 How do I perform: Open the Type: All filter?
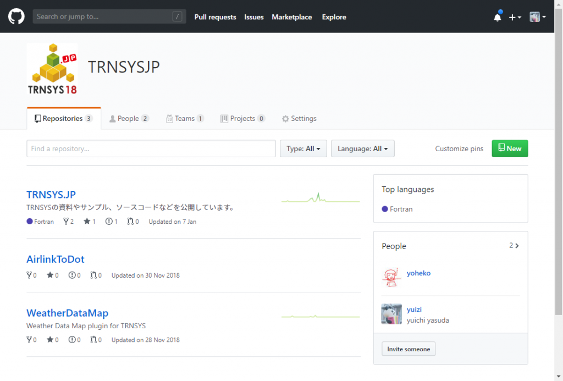303,148
